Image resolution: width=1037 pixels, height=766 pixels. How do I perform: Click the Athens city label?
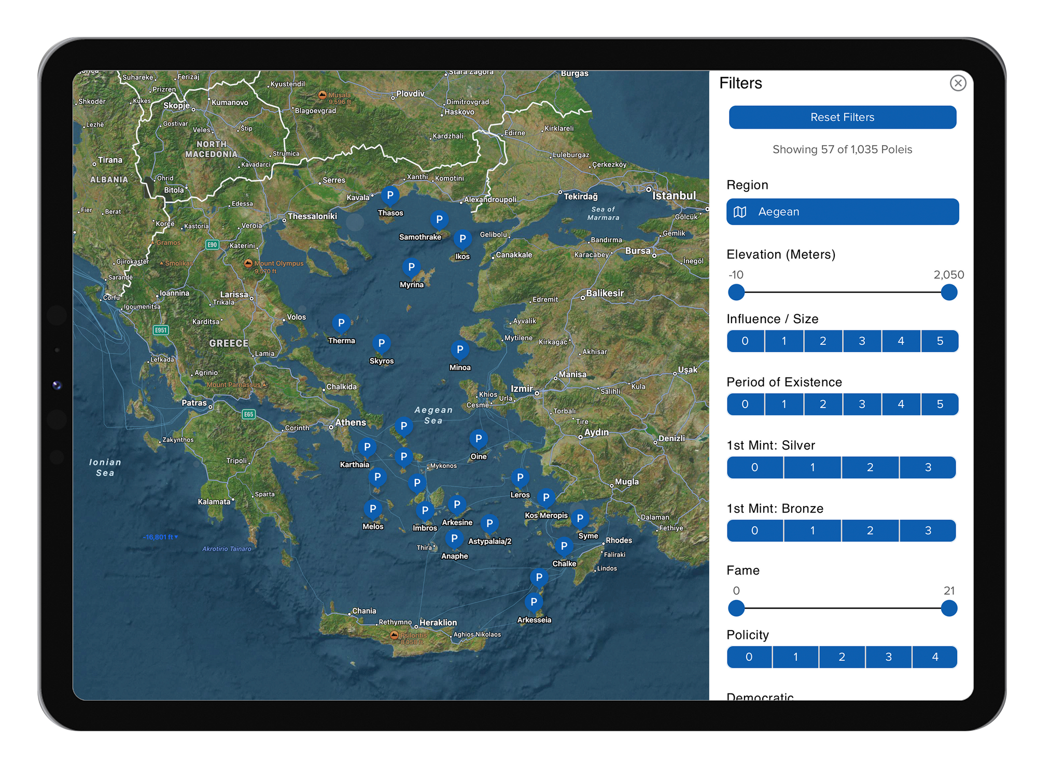(x=351, y=423)
